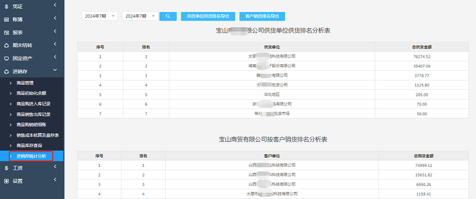The image size is (476, 199).
Task: Collapse the 进销存 menu chevron
Action: pyautogui.click(x=55, y=70)
